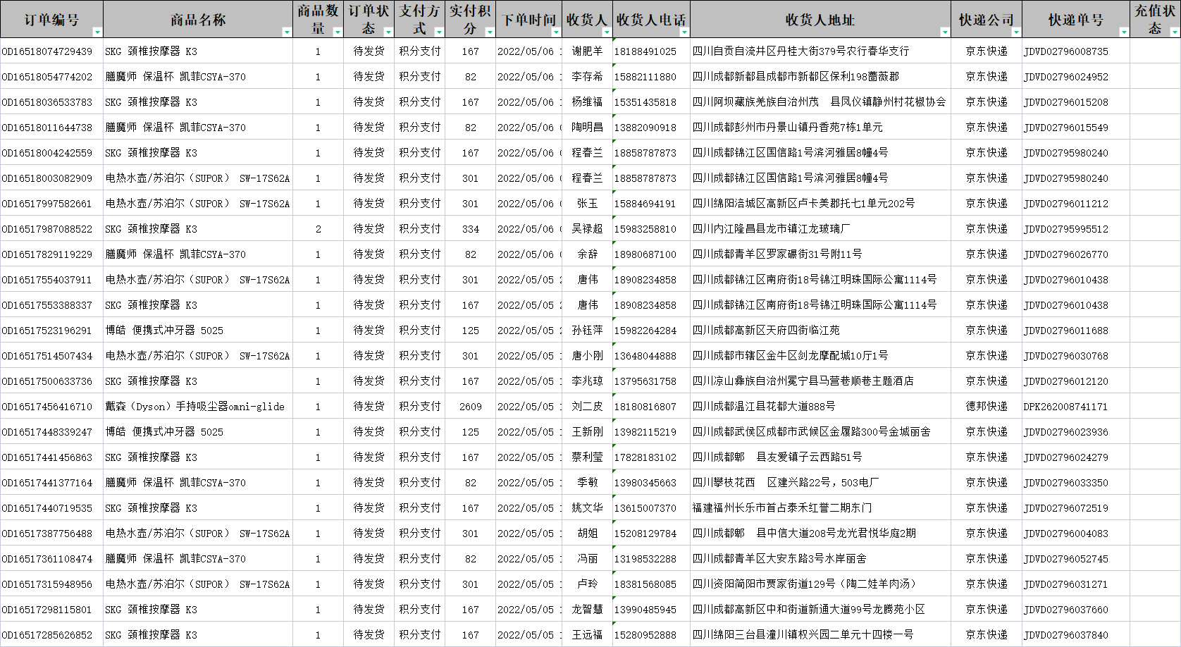The width and height of the screenshot is (1181, 647).
Task: Select recipient name 陶明昌
Action: pos(587,128)
